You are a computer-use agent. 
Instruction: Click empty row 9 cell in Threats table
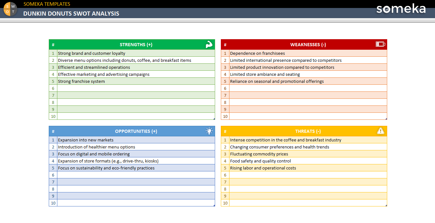(308, 196)
